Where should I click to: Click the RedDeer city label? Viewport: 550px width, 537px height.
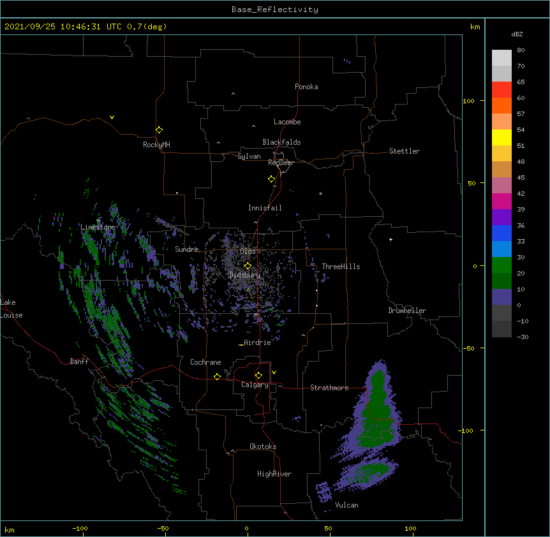pos(281,163)
